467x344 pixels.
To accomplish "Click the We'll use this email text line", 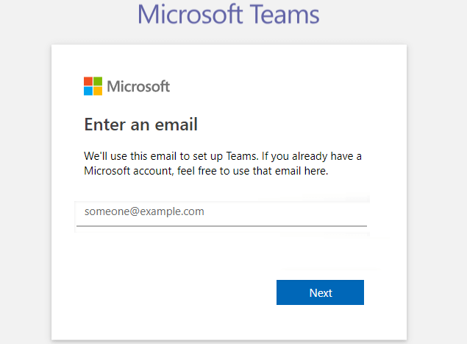I will click(x=223, y=156).
